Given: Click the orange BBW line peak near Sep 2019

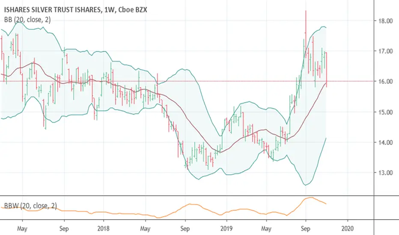Looking at the screenshot, I should [x=311, y=197].
